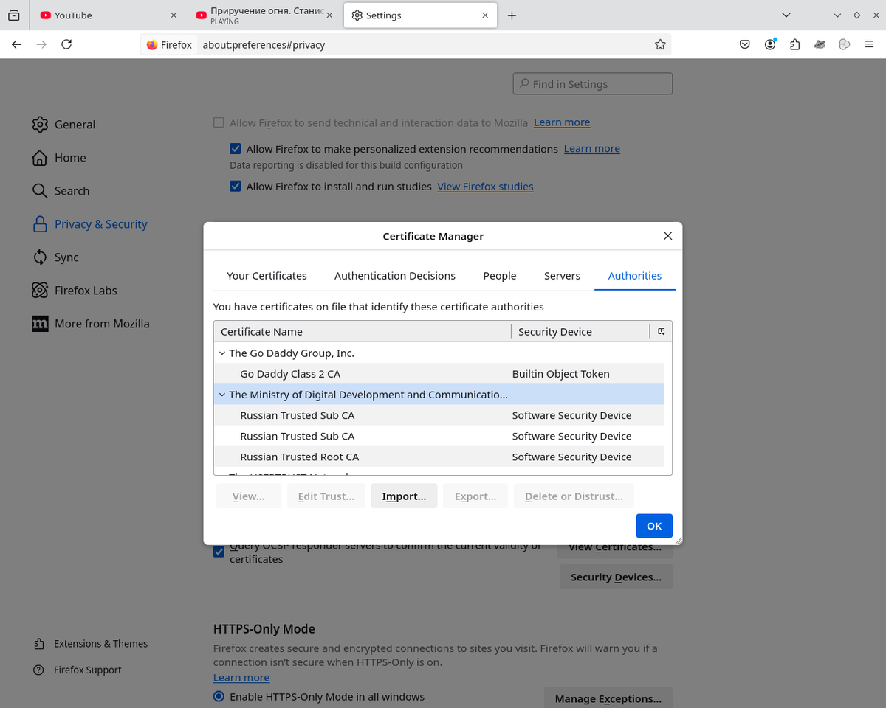Select Privacy & Security in the sidebar
Image resolution: width=886 pixels, height=708 pixels.
[x=89, y=224]
